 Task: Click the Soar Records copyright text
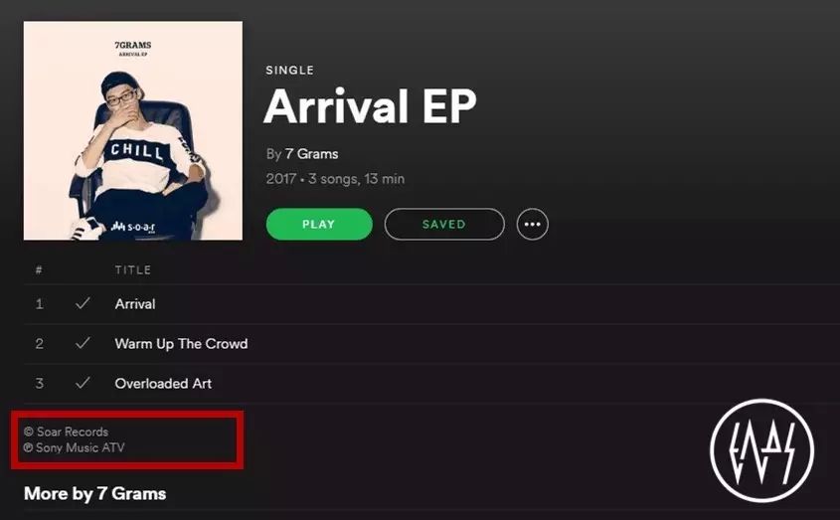tap(66, 432)
